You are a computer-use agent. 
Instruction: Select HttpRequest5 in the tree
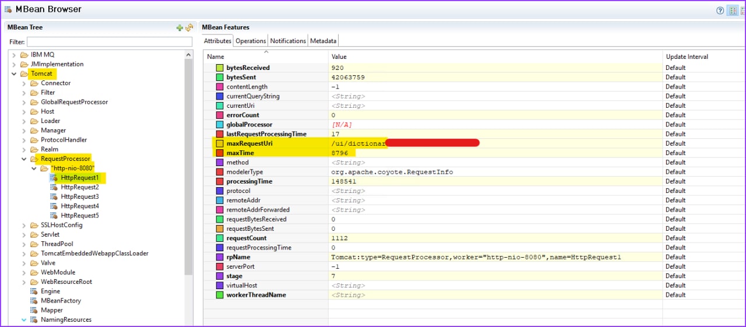pyautogui.click(x=80, y=215)
